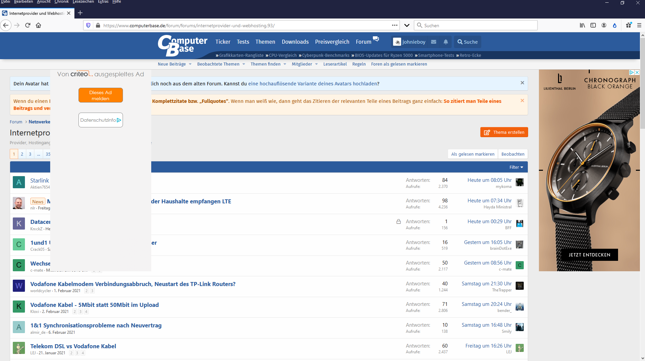Open the tracking protection shield icon

(88, 25)
